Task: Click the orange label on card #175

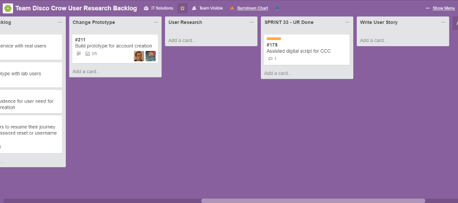Action: (273, 38)
